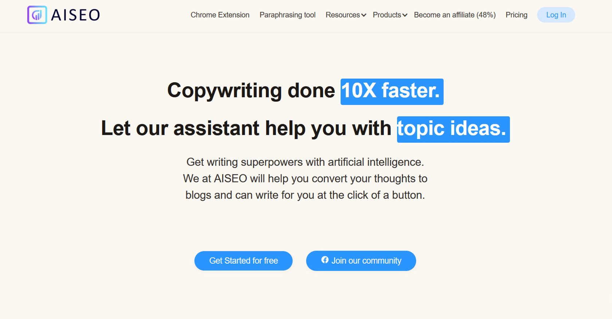Click the highlighted "topic ideas." text
Image resolution: width=612 pixels, height=319 pixels.
click(453, 129)
